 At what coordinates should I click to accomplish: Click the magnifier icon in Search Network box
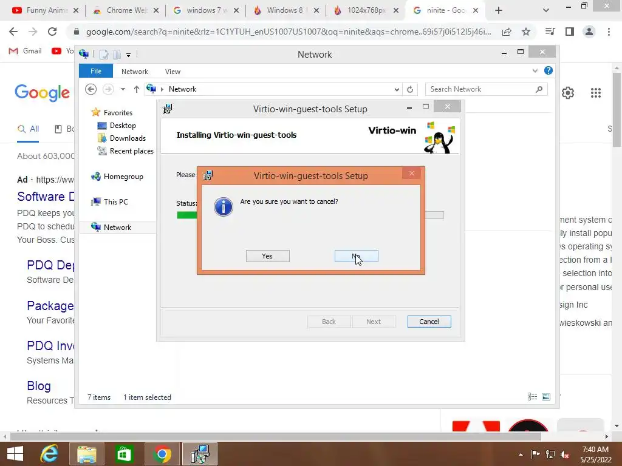(539, 89)
